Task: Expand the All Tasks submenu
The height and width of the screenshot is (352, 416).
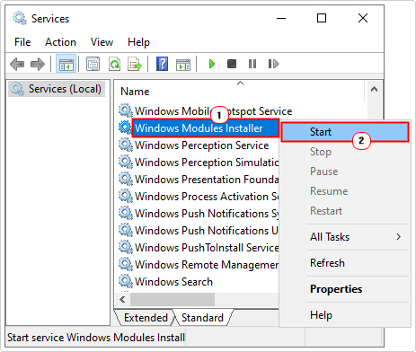Action: point(345,237)
